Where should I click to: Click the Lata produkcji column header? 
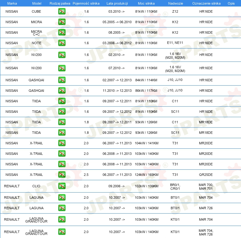[x=117, y=3]
